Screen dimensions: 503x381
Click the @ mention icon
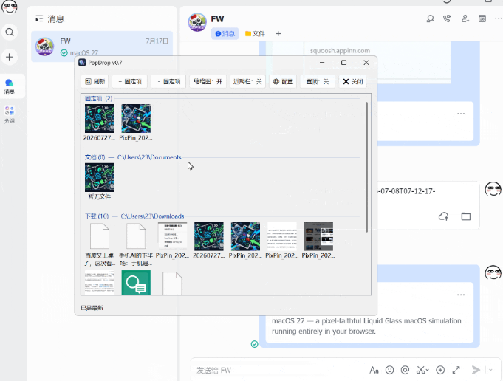(x=406, y=370)
